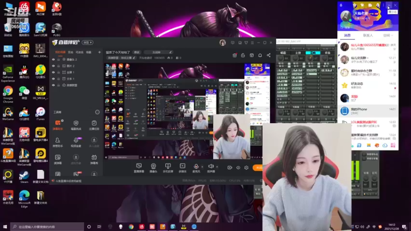Click the microphone icon in bottom toolbar
The height and width of the screenshot is (231, 411).
pyautogui.click(x=196, y=166)
